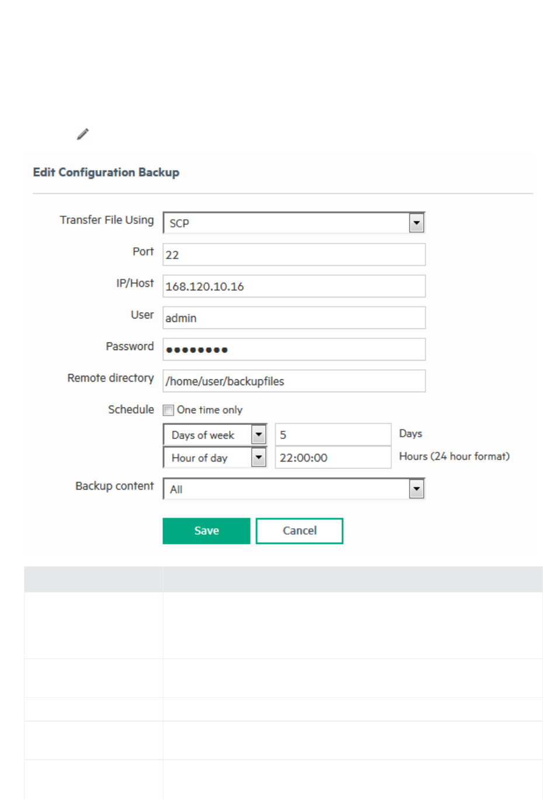Click the Days value field showing 5

click(x=333, y=435)
